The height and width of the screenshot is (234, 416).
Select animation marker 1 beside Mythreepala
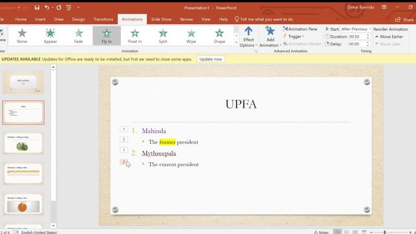(x=123, y=150)
